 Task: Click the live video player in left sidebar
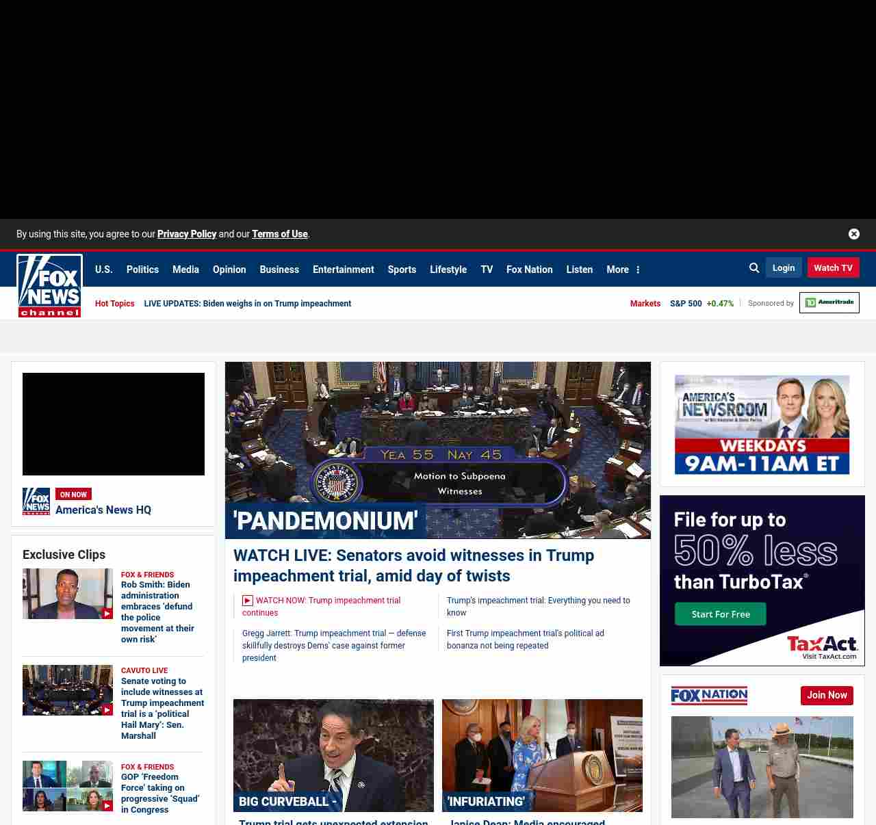click(x=114, y=424)
